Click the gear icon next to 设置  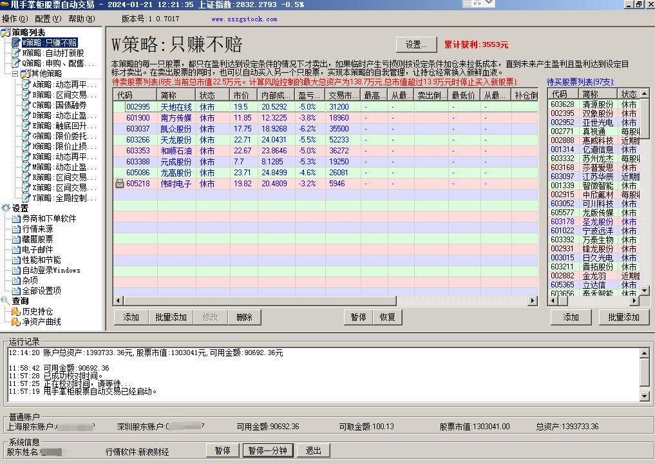pos(6,208)
